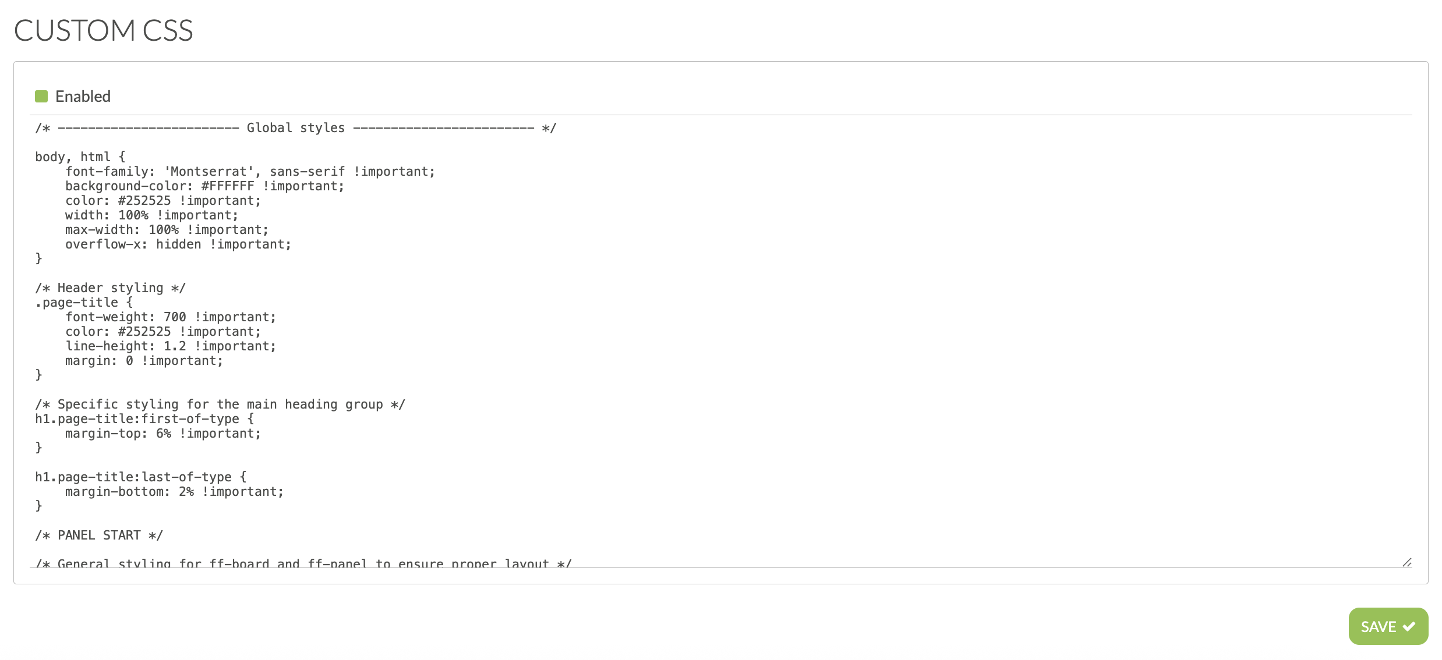Click the Enabled label text
The height and width of the screenshot is (660, 1442).
[x=83, y=97]
